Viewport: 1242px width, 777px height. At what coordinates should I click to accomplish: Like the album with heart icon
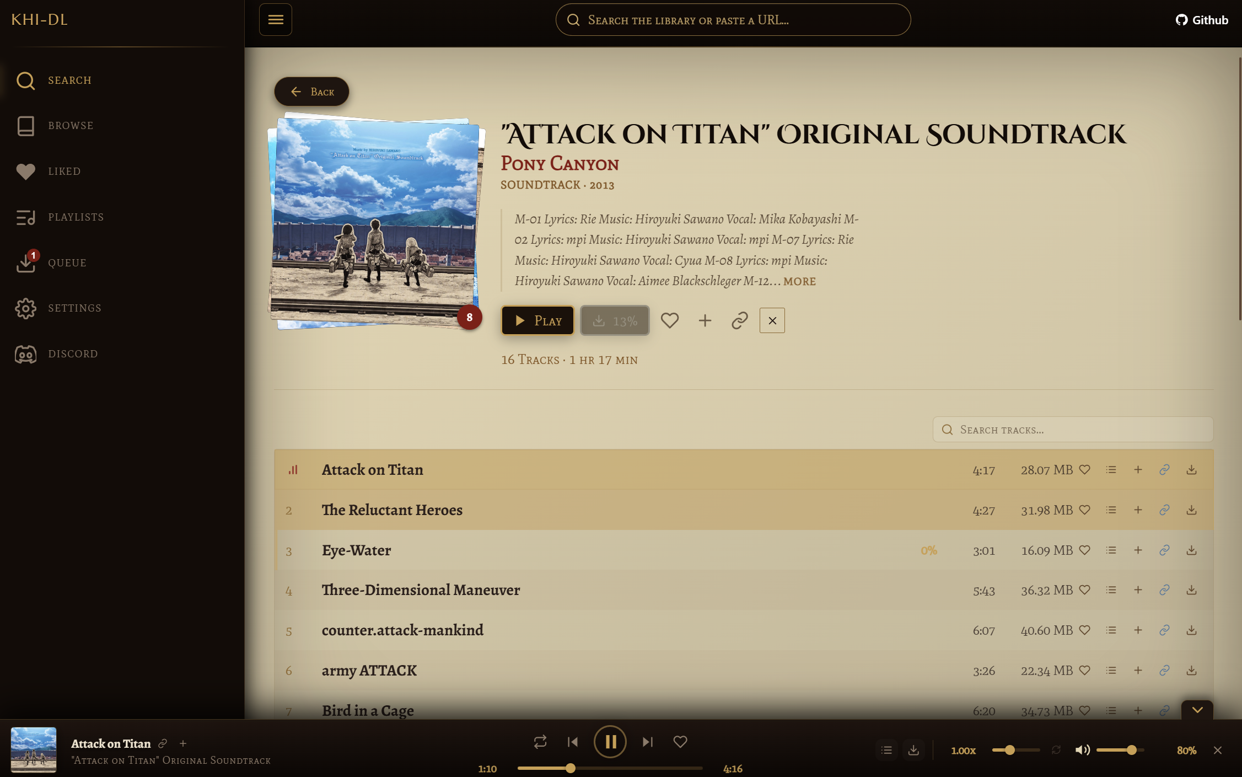(x=670, y=320)
